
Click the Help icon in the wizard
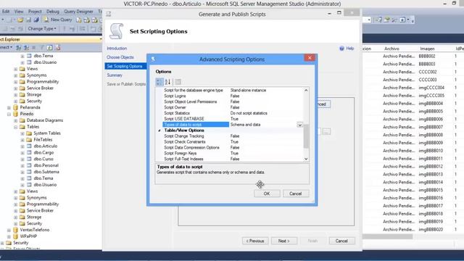point(341,49)
